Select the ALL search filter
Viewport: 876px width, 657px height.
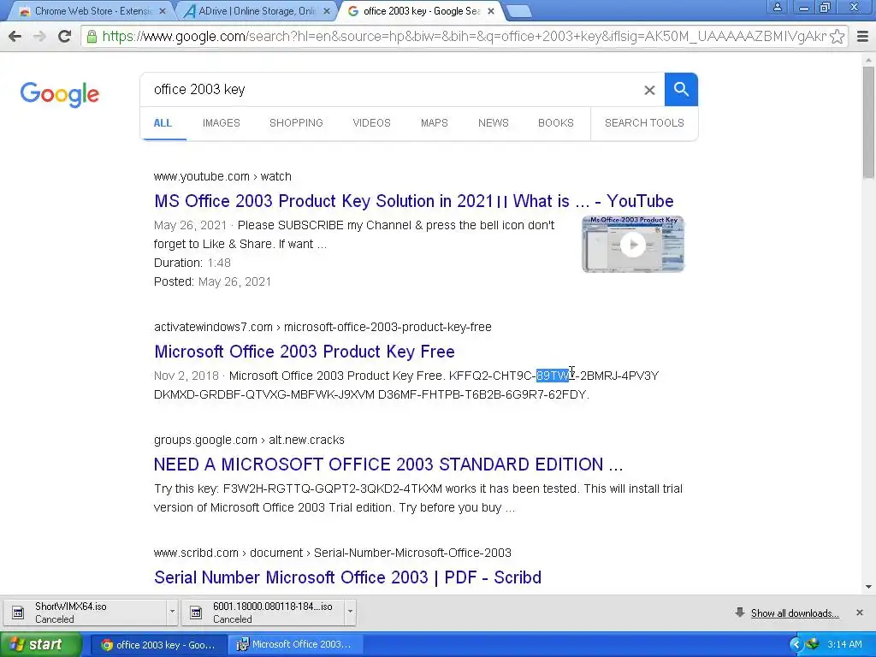click(x=163, y=123)
